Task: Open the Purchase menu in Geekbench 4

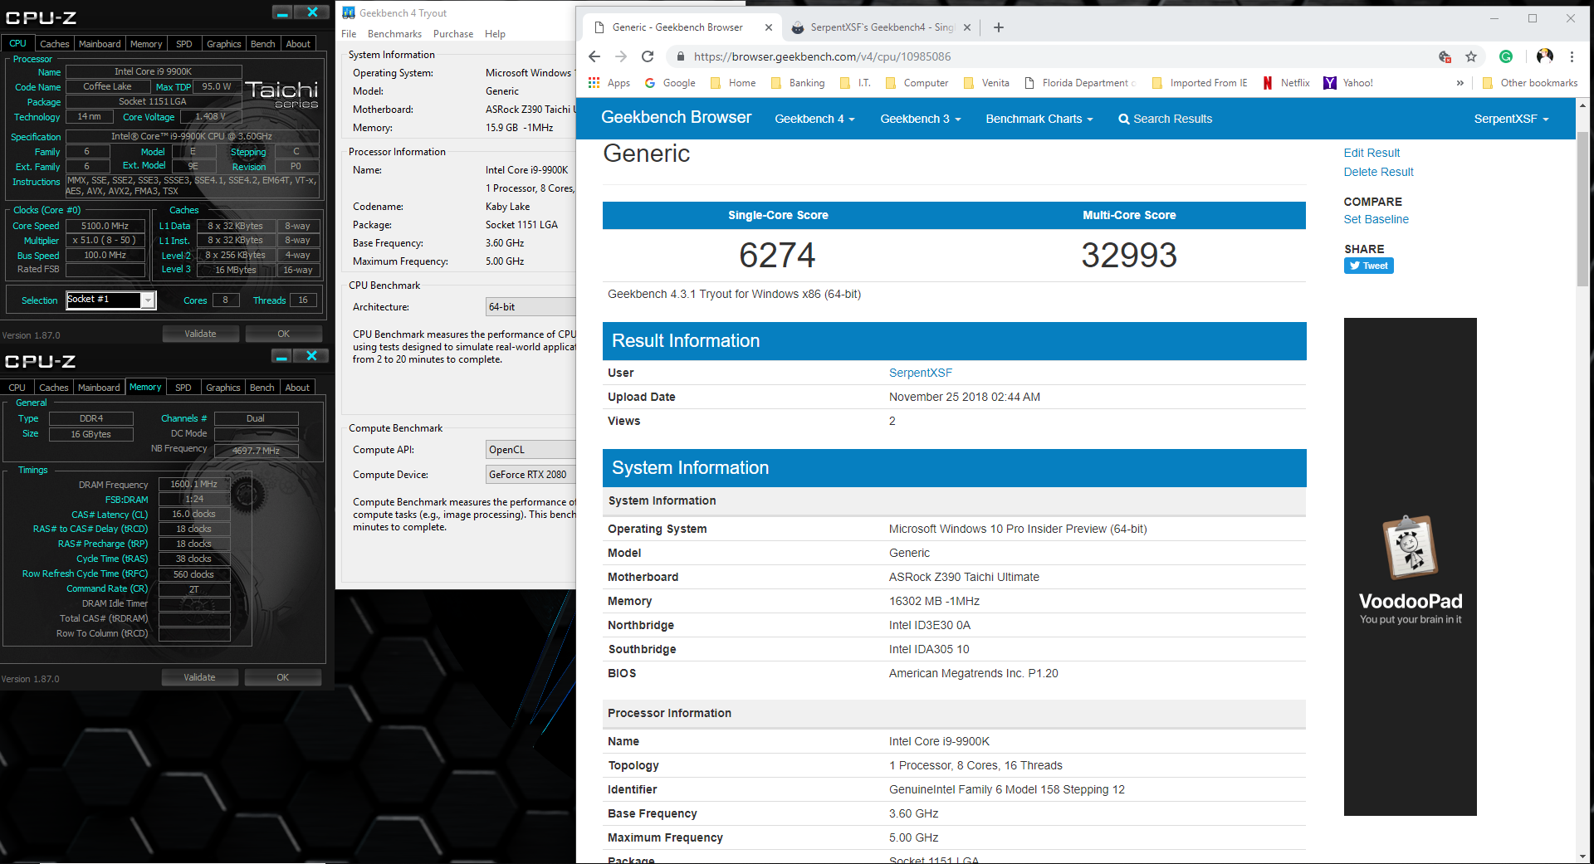Action: tap(453, 34)
